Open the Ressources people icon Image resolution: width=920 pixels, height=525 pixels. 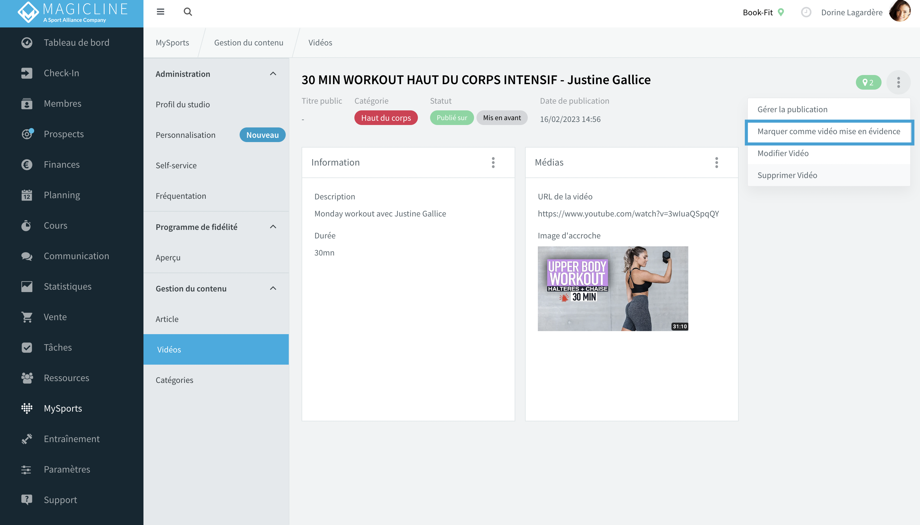pos(27,378)
